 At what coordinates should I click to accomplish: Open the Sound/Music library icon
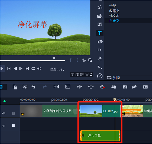tap(100, 7)
